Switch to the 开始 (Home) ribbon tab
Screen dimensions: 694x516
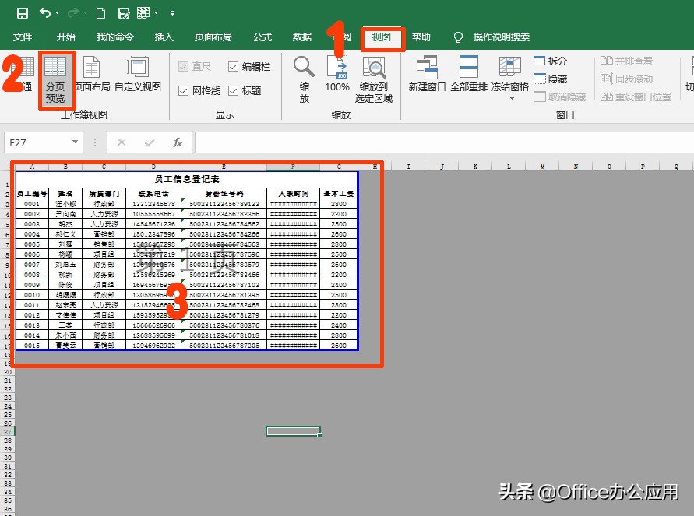click(65, 36)
